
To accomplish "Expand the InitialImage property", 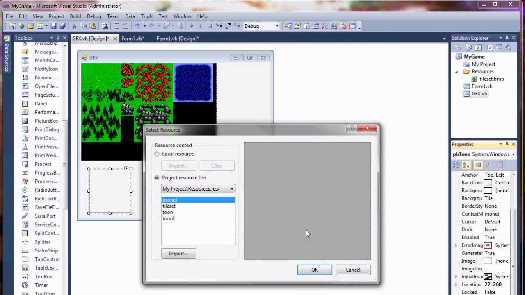I will pos(456,277).
